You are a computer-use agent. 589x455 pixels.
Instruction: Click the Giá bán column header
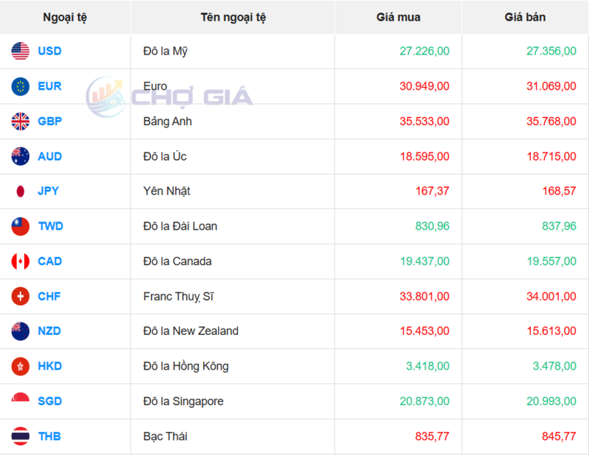[x=525, y=17]
